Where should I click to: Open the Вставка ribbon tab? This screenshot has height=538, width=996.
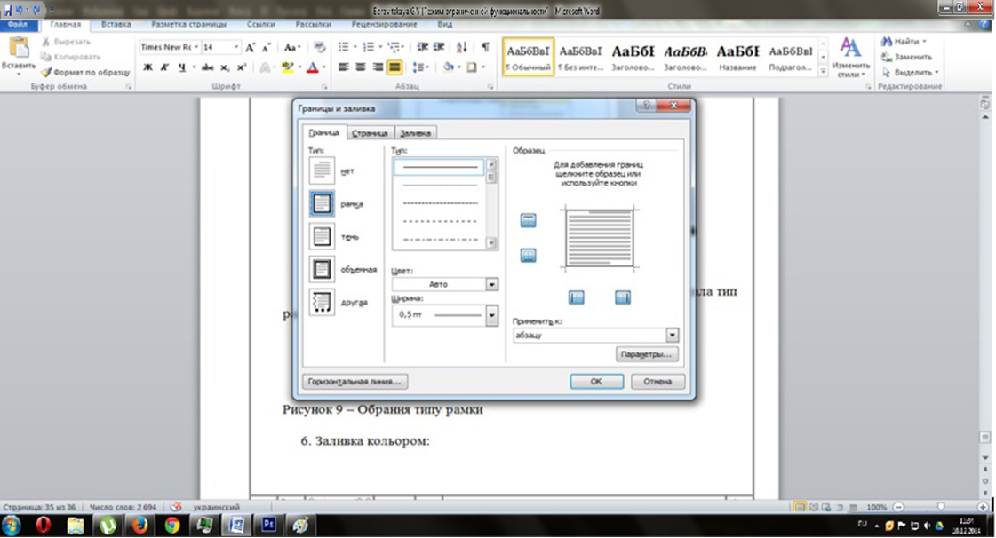(x=116, y=26)
